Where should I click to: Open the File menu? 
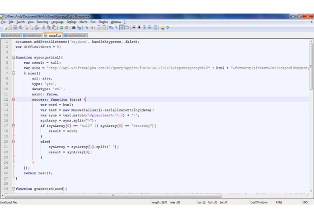(x=4, y=22)
